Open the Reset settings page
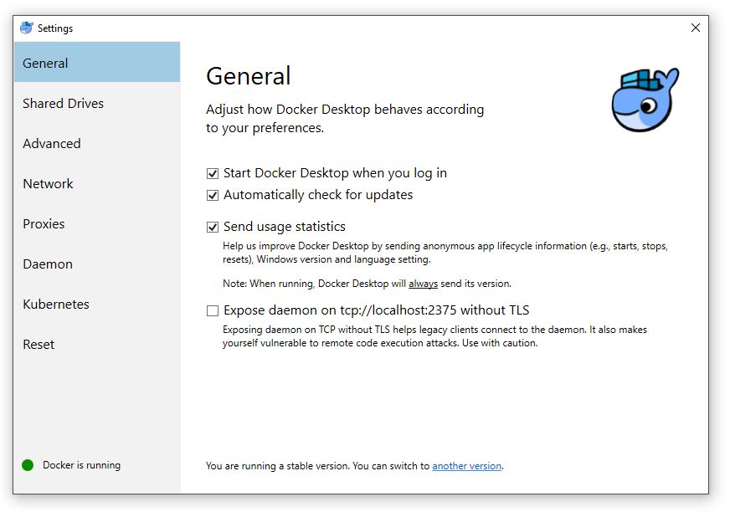 [x=97, y=345]
